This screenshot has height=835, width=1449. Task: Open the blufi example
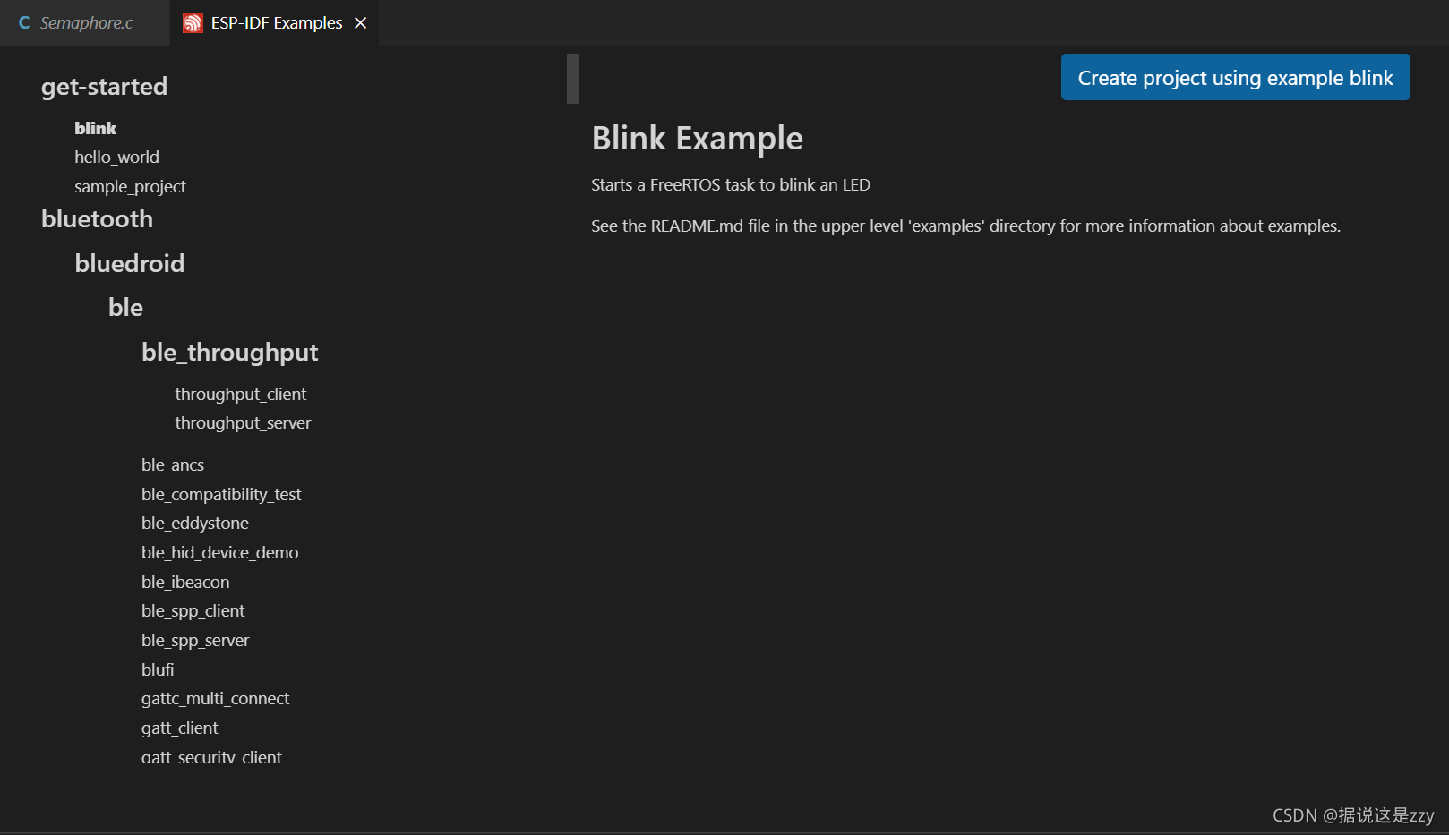(x=158, y=669)
